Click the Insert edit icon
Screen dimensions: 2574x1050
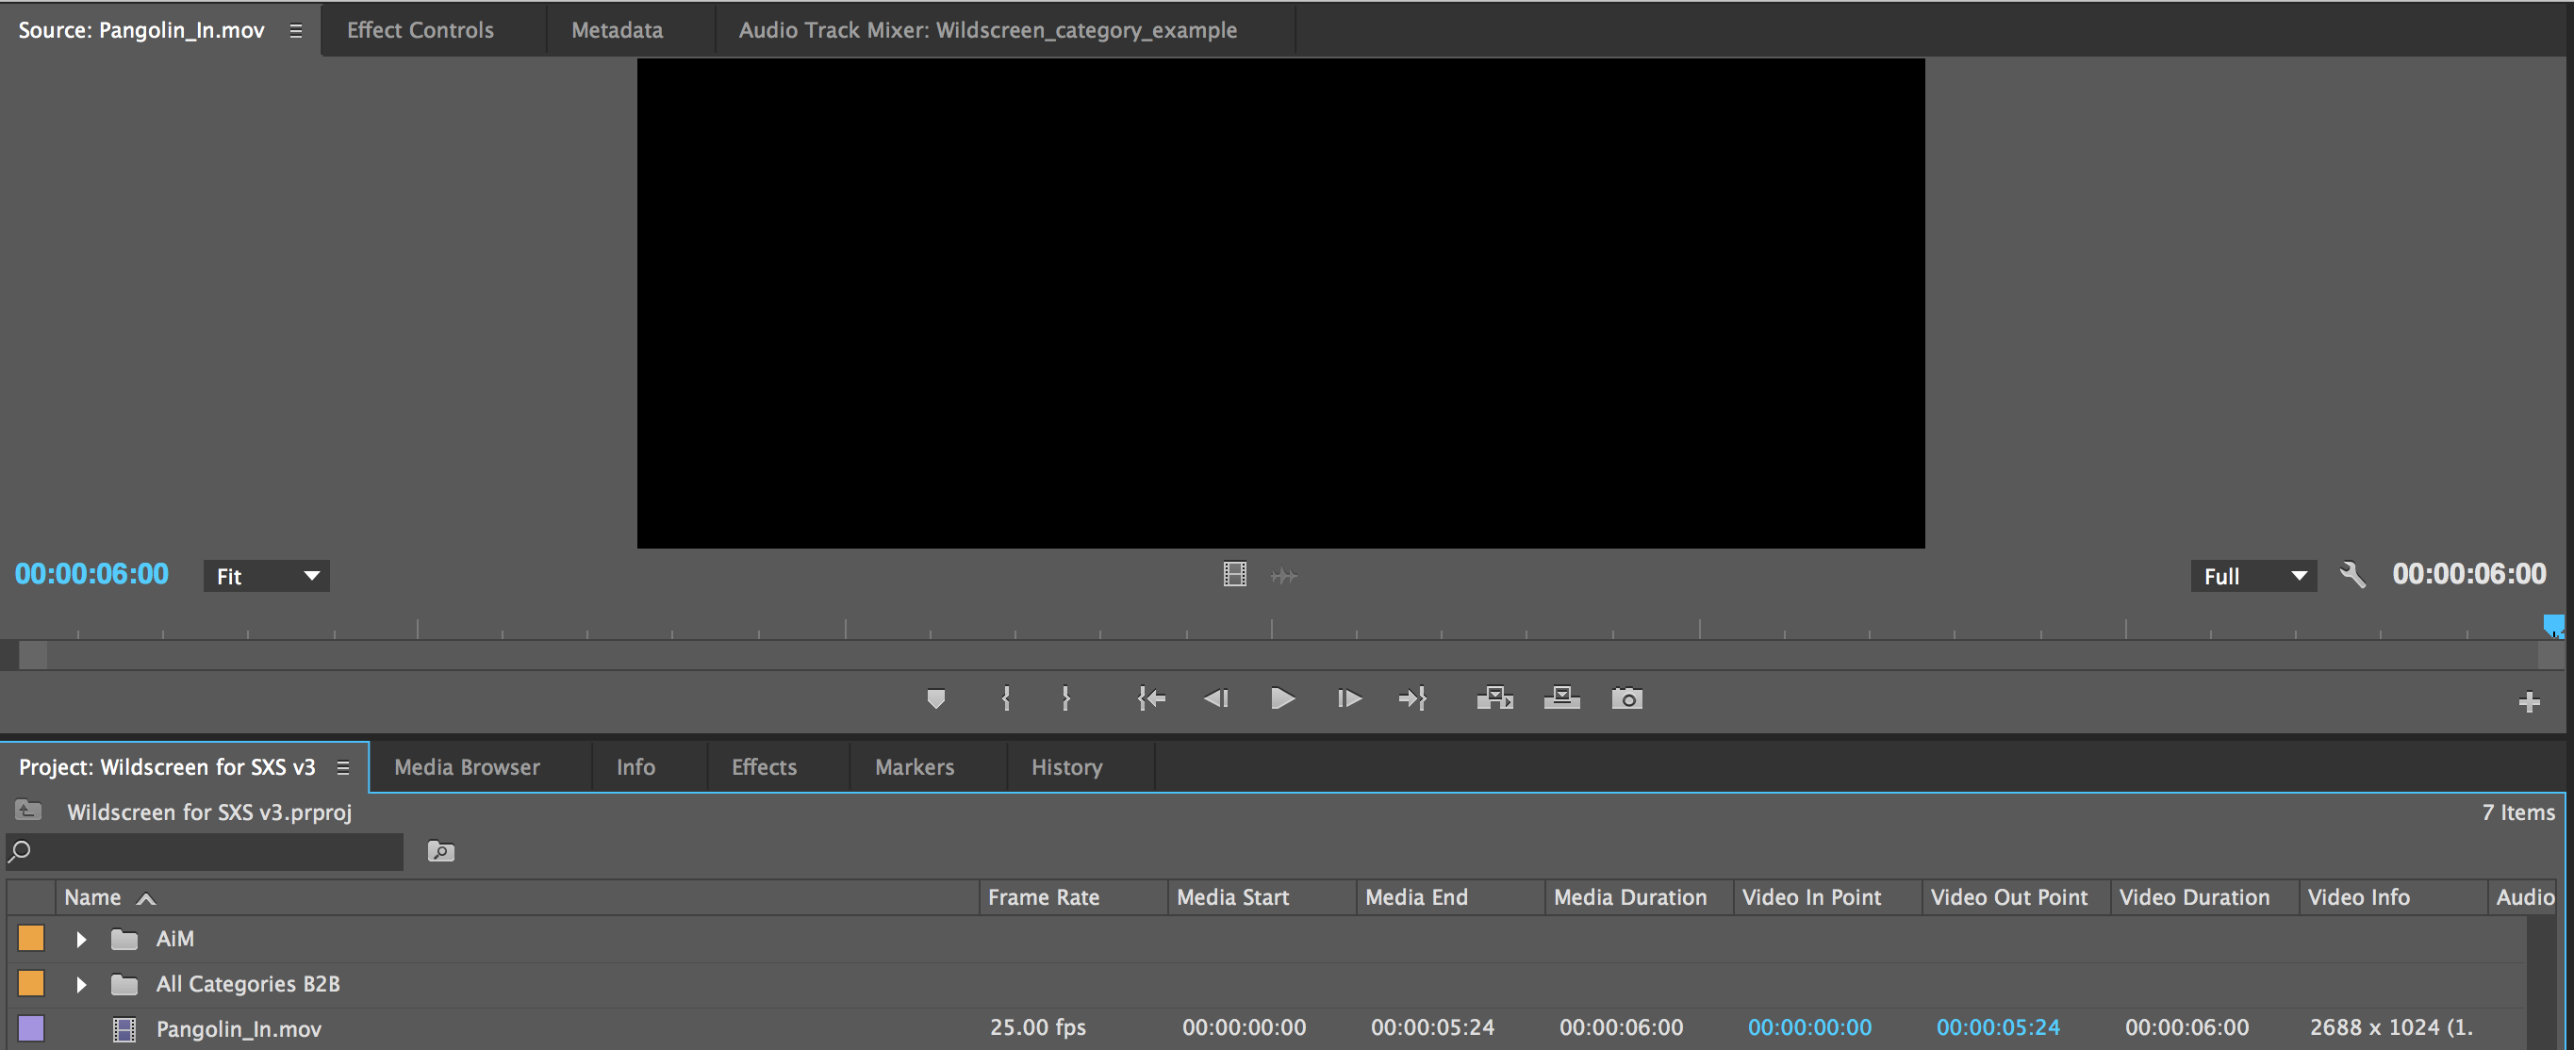click(x=1494, y=698)
